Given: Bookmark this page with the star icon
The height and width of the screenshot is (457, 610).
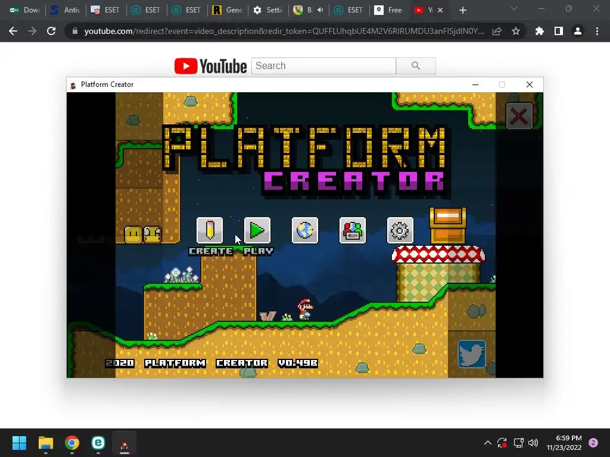Looking at the screenshot, I should (516, 31).
